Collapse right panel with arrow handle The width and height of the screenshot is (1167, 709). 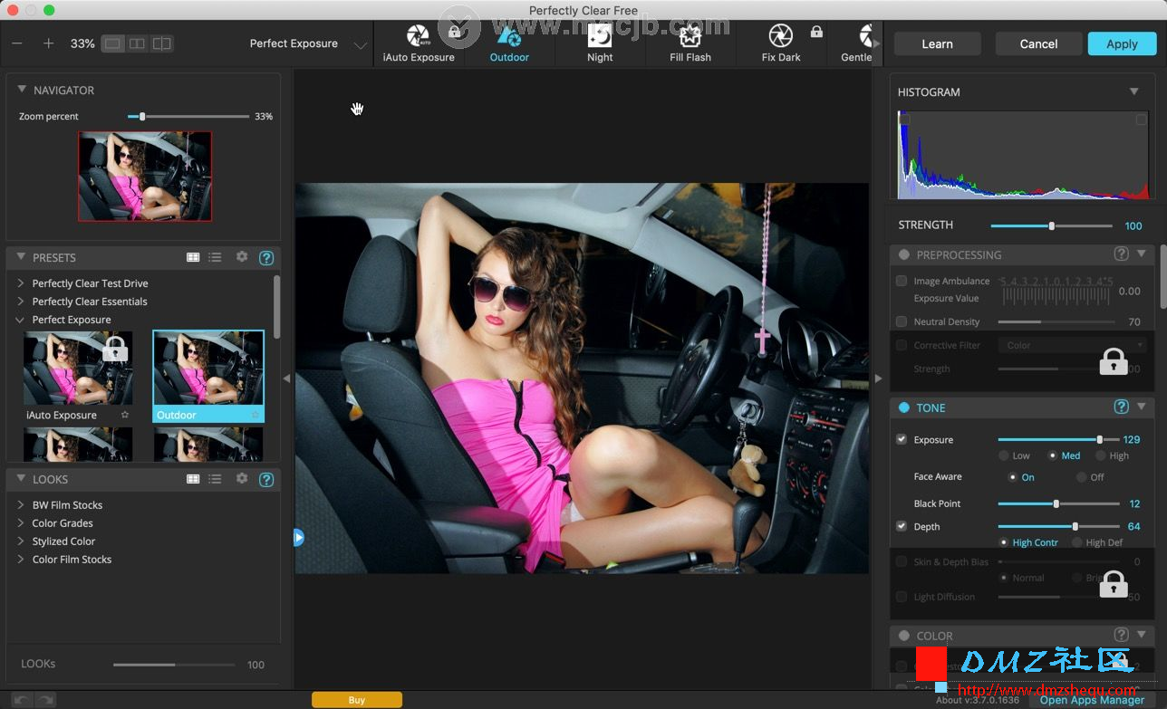[x=877, y=378]
